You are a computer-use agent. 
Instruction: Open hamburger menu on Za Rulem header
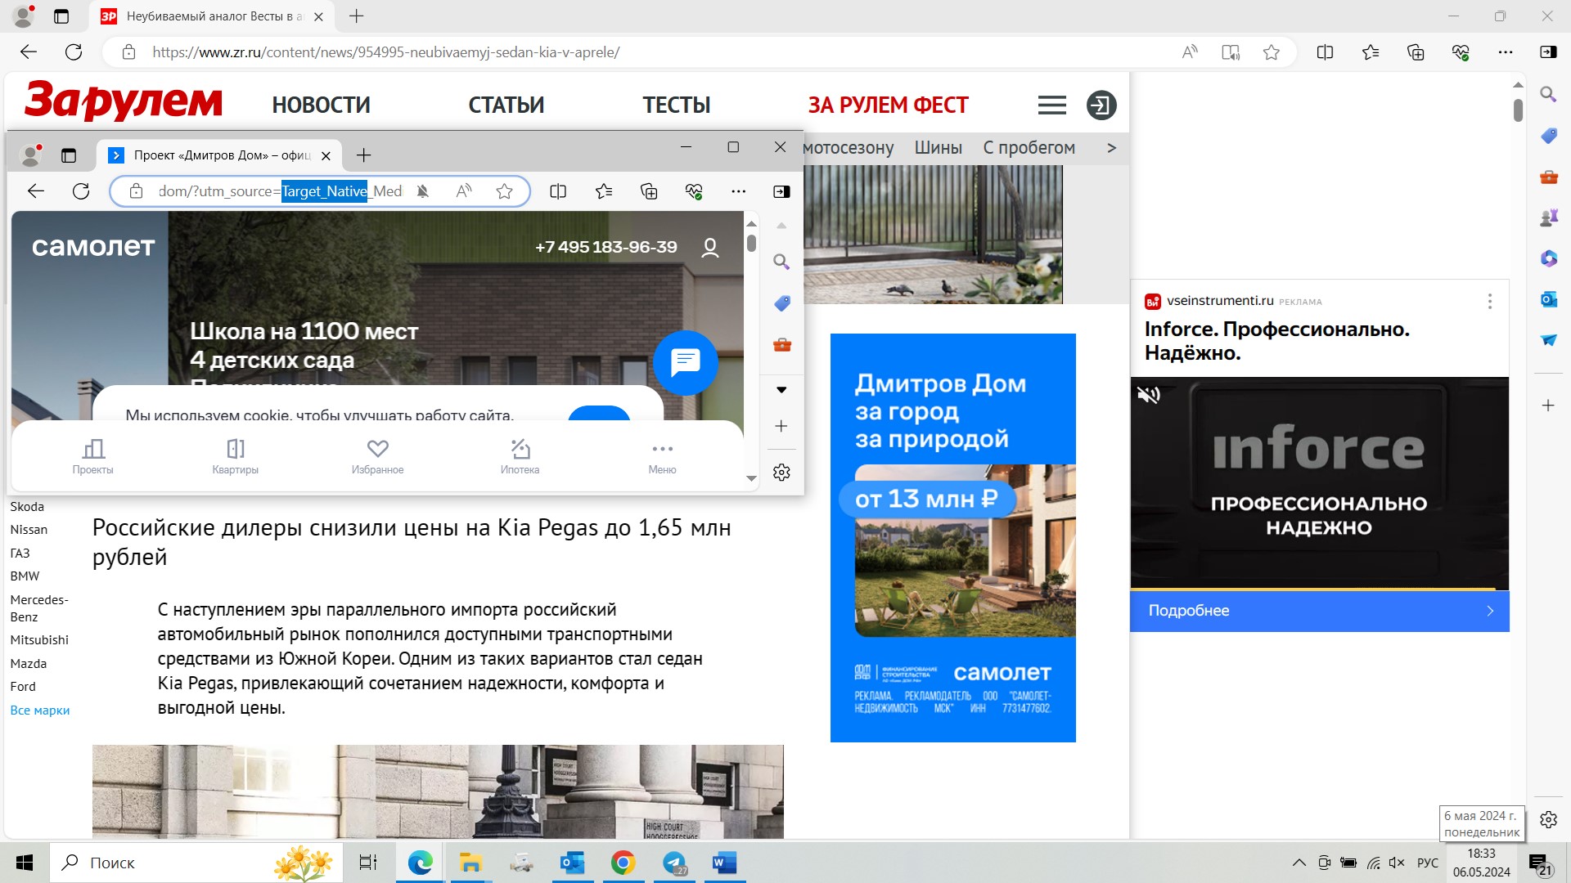coord(1052,105)
